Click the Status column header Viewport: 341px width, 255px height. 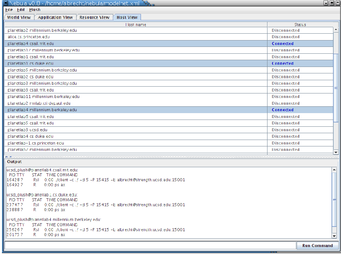point(300,25)
